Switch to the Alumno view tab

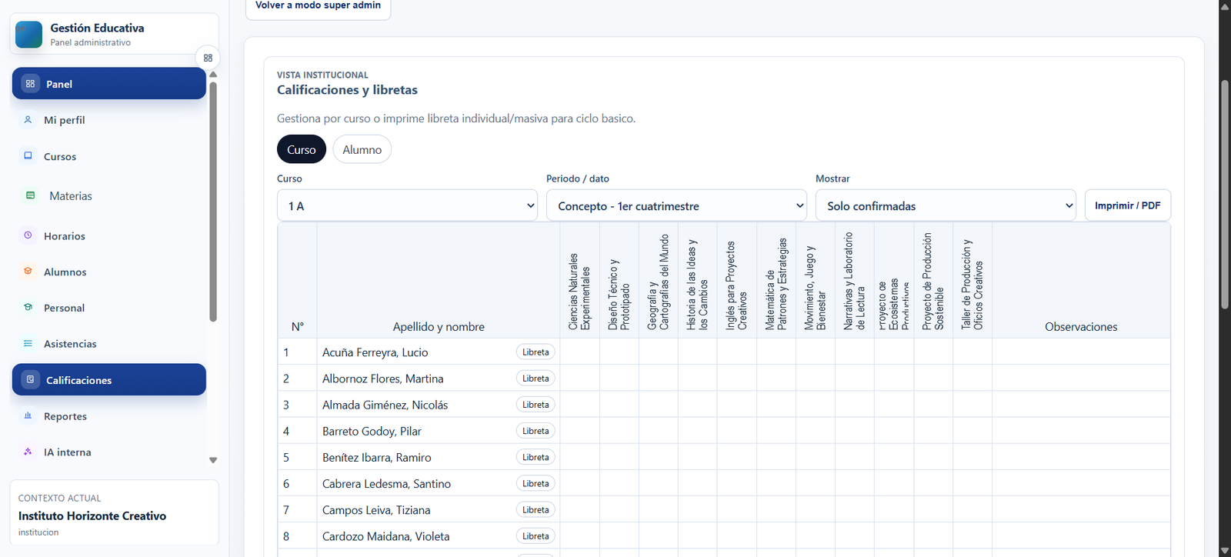[x=362, y=149]
